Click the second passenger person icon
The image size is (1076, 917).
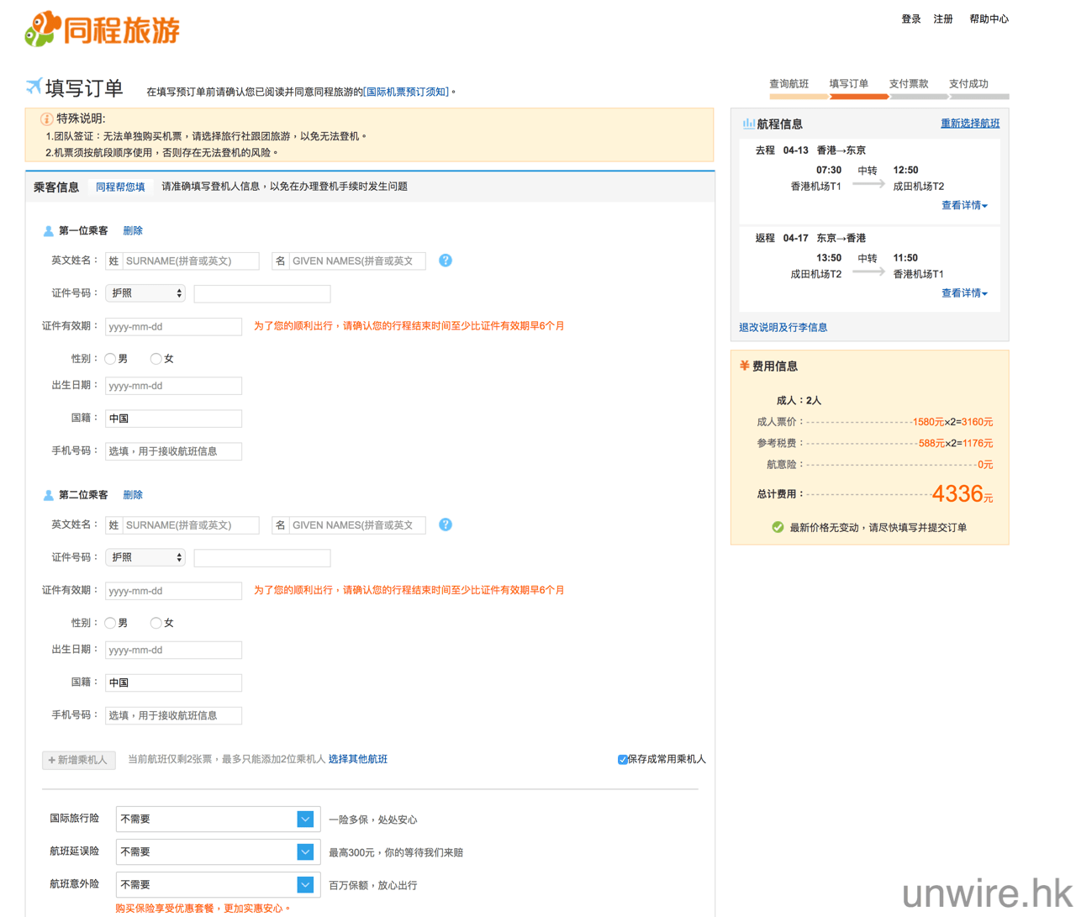click(48, 495)
